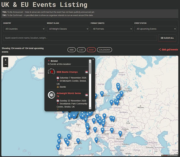Focus the quick search event field

[x=80, y=38]
